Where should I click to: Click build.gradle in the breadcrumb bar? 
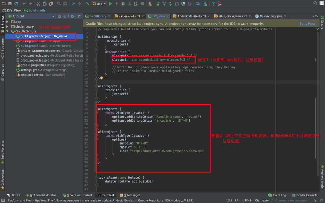click(35, 10)
